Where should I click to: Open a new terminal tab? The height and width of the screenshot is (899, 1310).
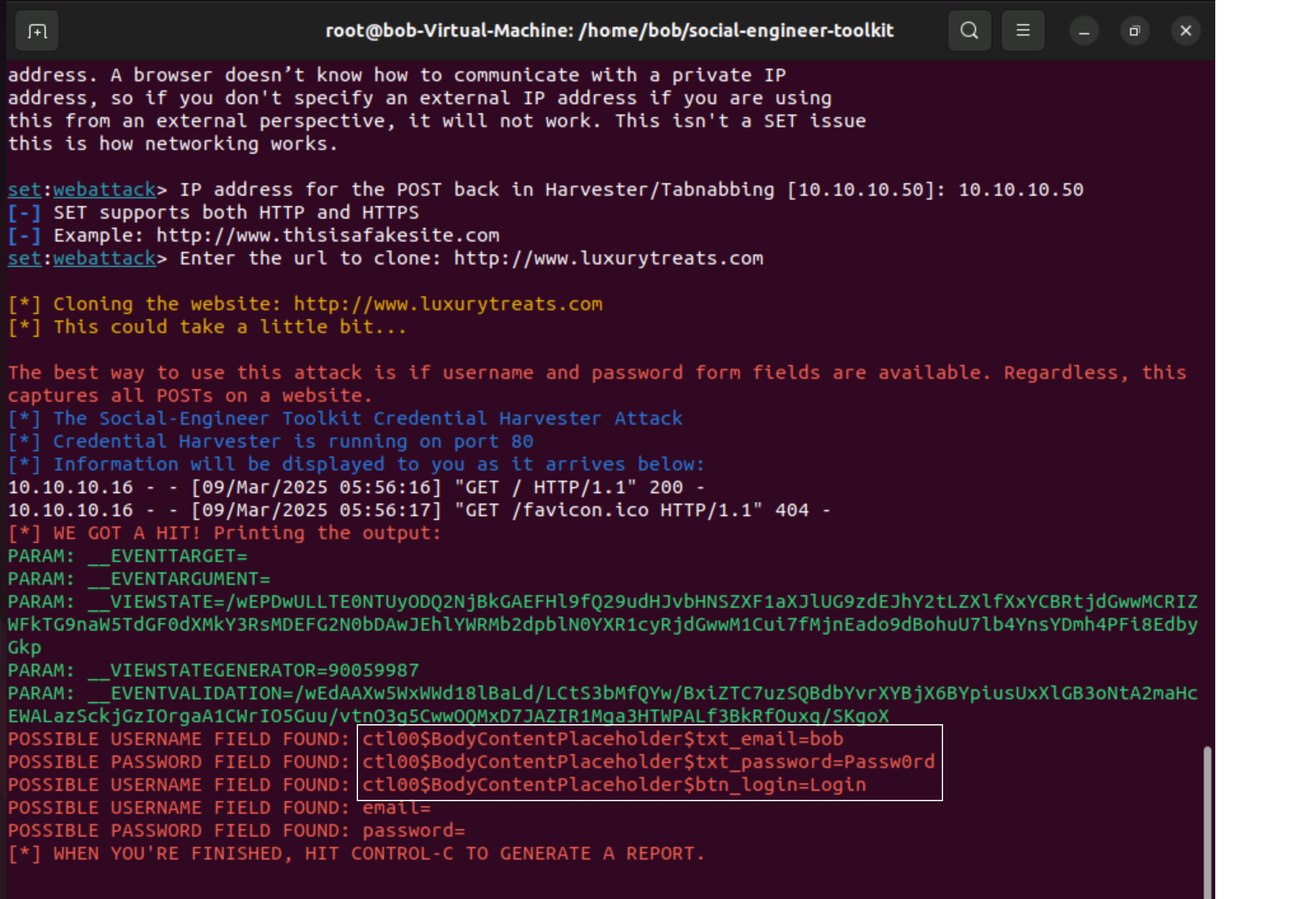37,31
